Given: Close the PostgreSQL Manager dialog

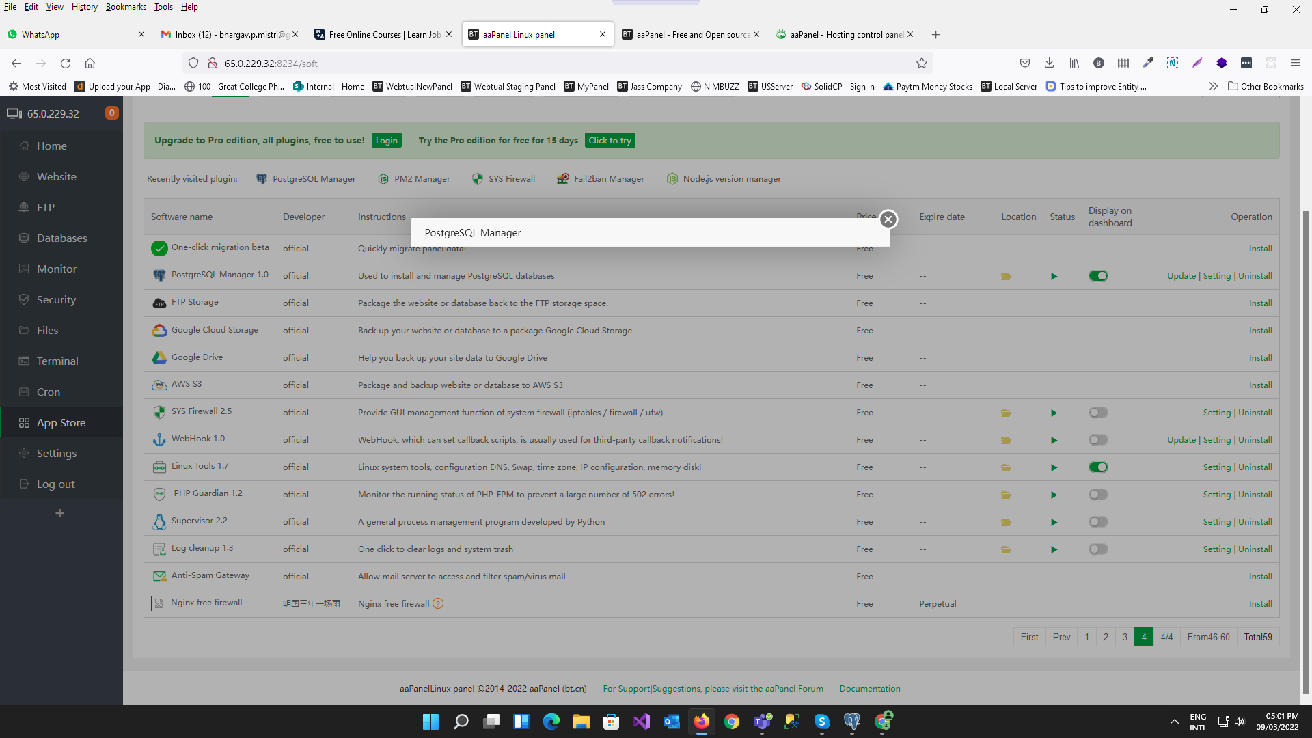Looking at the screenshot, I should (x=888, y=219).
